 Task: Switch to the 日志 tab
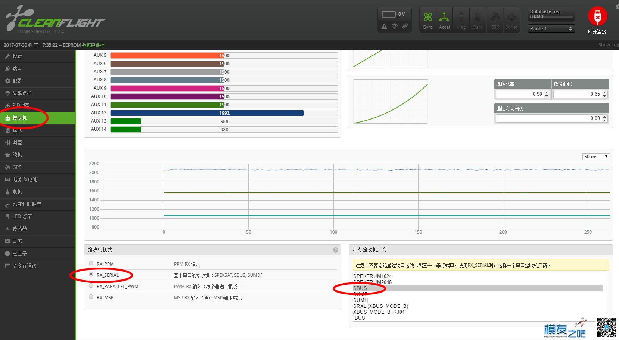click(37, 241)
